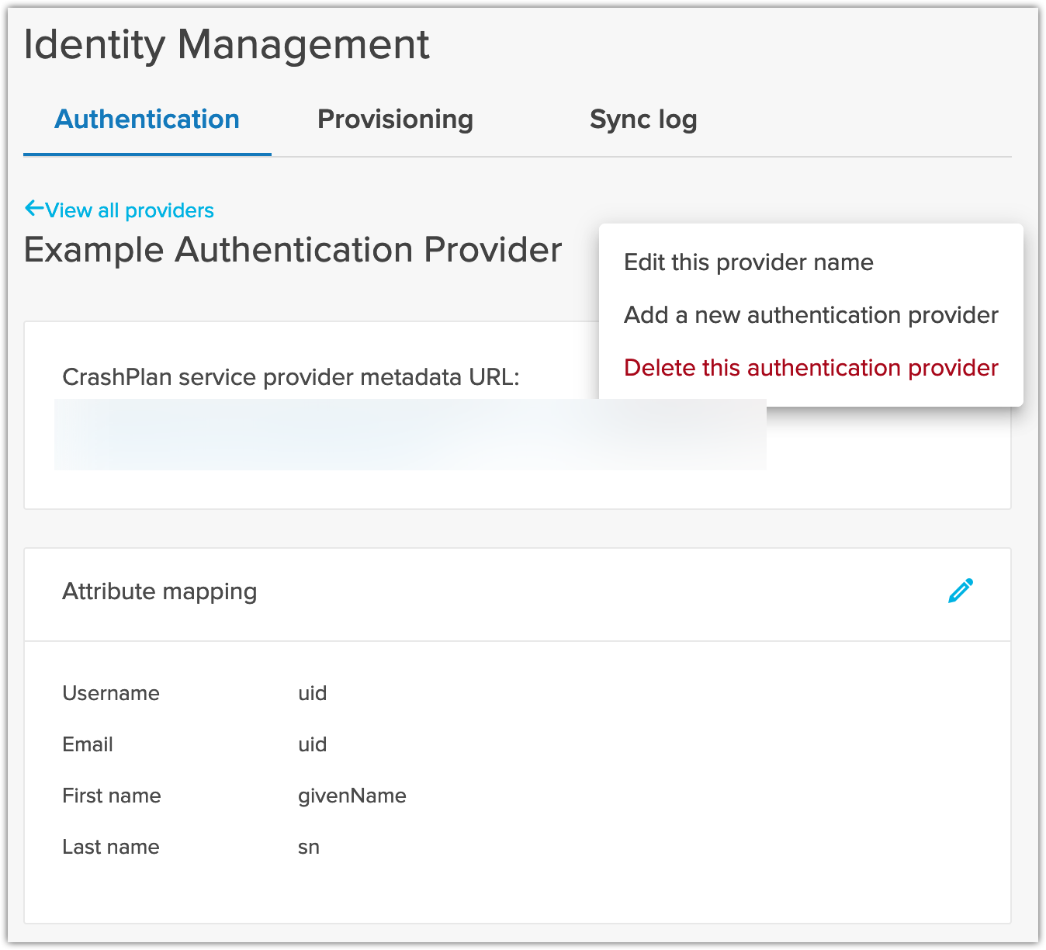Click the sn mapping value
Screen dimensions: 1046x950
point(309,847)
